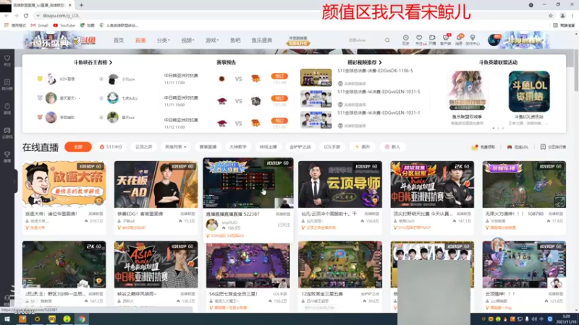Click 预订 button for 11/11 19:00 match
This screenshot has width=579, height=325.
click(x=279, y=98)
